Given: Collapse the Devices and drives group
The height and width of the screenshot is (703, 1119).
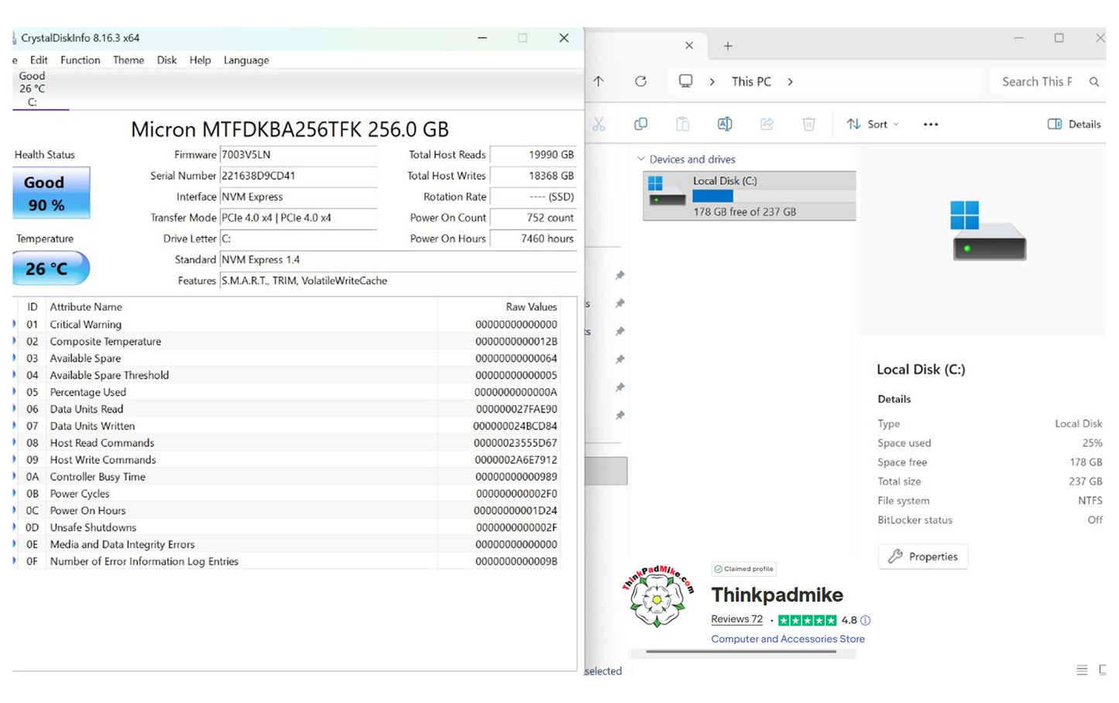Looking at the screenshot, I should (x=641, y=159).
